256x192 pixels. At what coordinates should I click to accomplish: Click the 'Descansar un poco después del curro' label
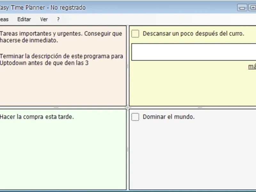193,34
